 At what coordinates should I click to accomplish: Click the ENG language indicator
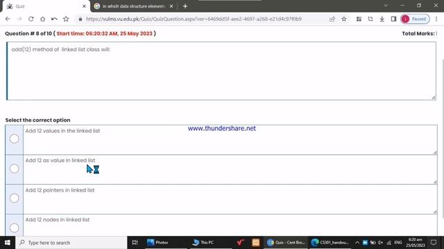coord(398,243)
